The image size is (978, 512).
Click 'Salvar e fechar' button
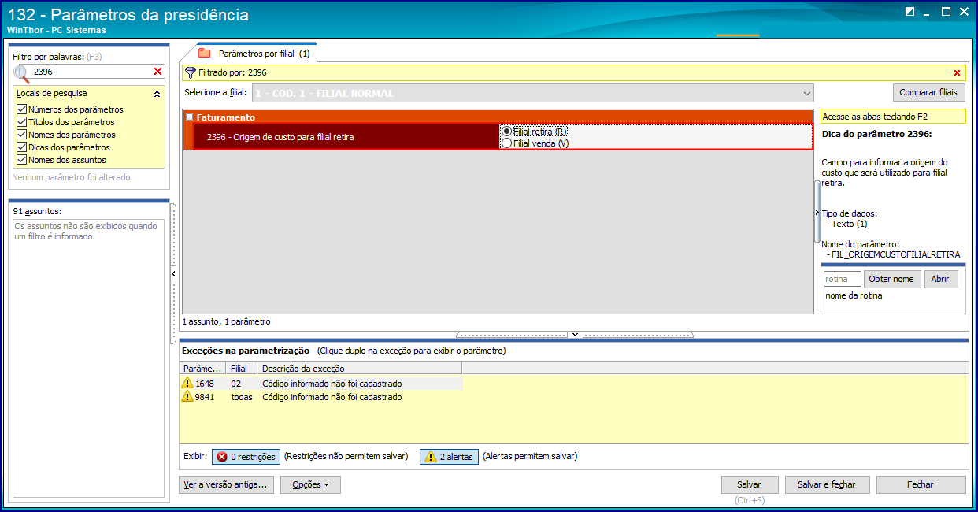click(827, 484)
